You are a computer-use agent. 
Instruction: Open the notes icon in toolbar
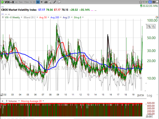tap(59, 2)
